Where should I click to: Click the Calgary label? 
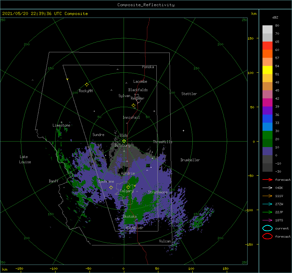click(127, 191)
